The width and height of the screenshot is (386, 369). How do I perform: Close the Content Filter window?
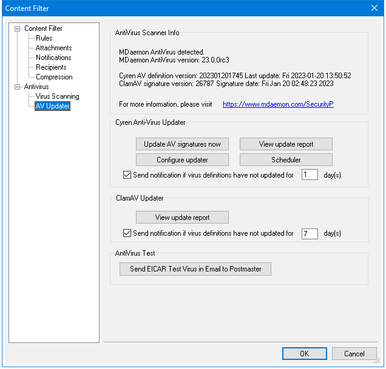pyautogui.click(x=374, y=8)
